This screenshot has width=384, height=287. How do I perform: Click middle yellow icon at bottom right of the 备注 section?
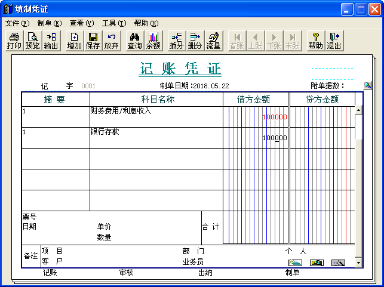point(317,263)
